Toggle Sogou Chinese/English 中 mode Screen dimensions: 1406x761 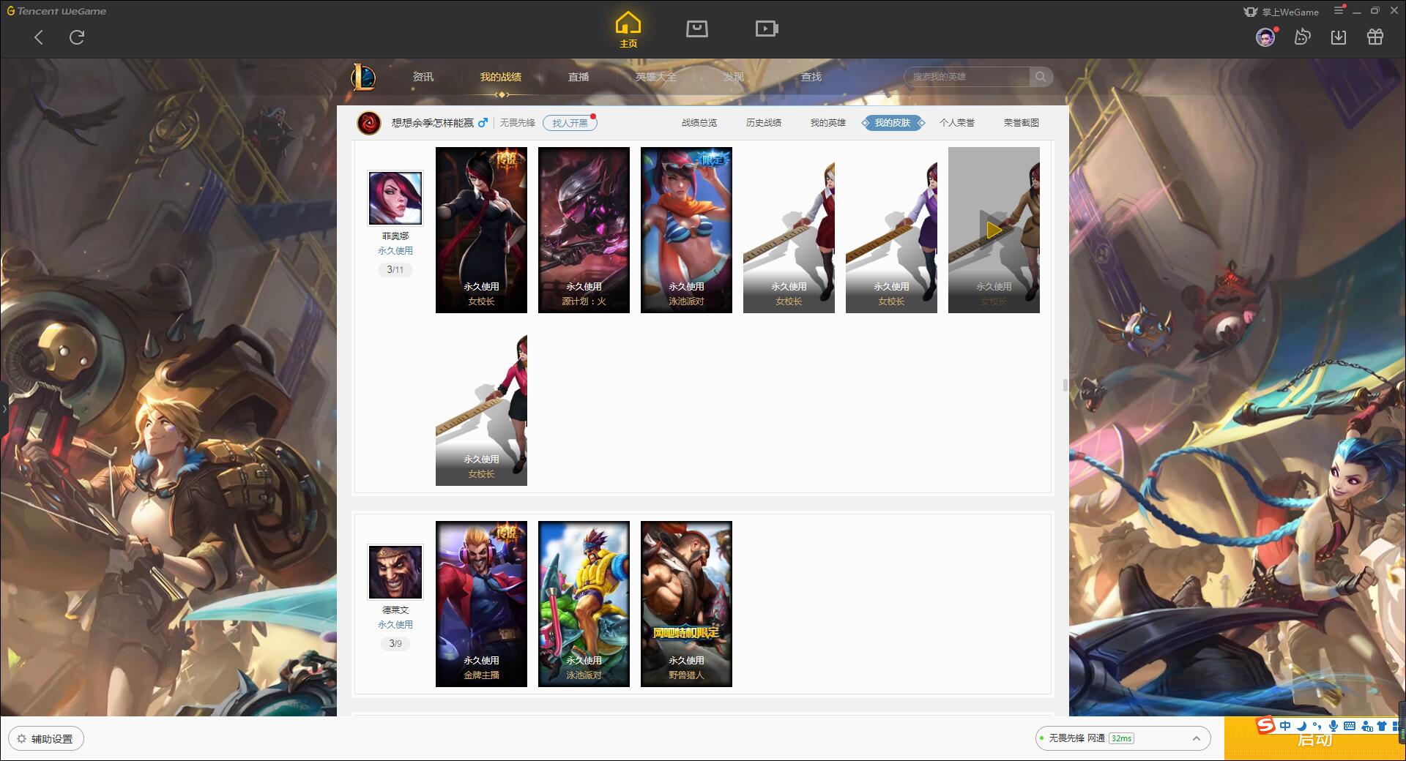[1285, 726]
